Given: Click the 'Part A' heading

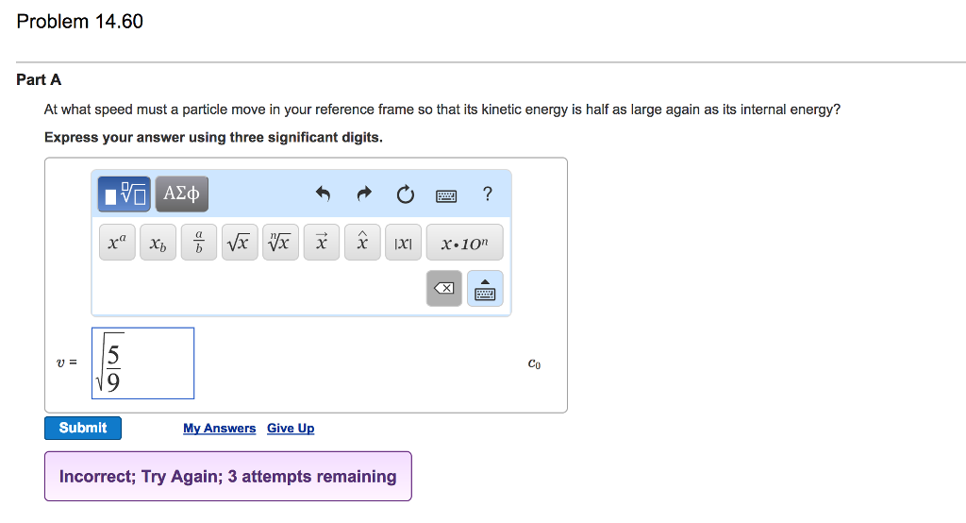Looking at the screenshot, I should click(39, 79).
